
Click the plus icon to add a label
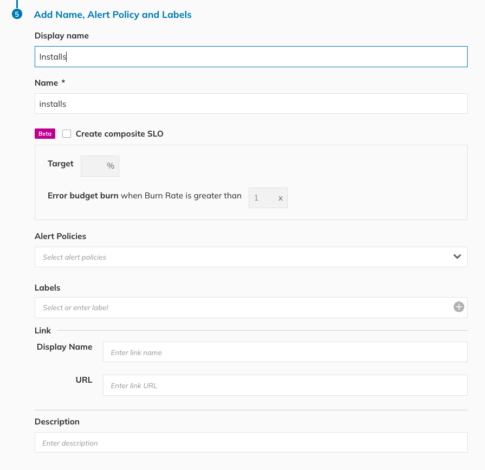pos(458,307)
